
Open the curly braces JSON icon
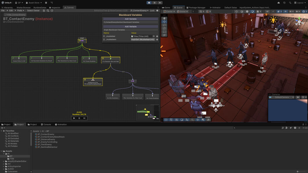pos(52,11)
